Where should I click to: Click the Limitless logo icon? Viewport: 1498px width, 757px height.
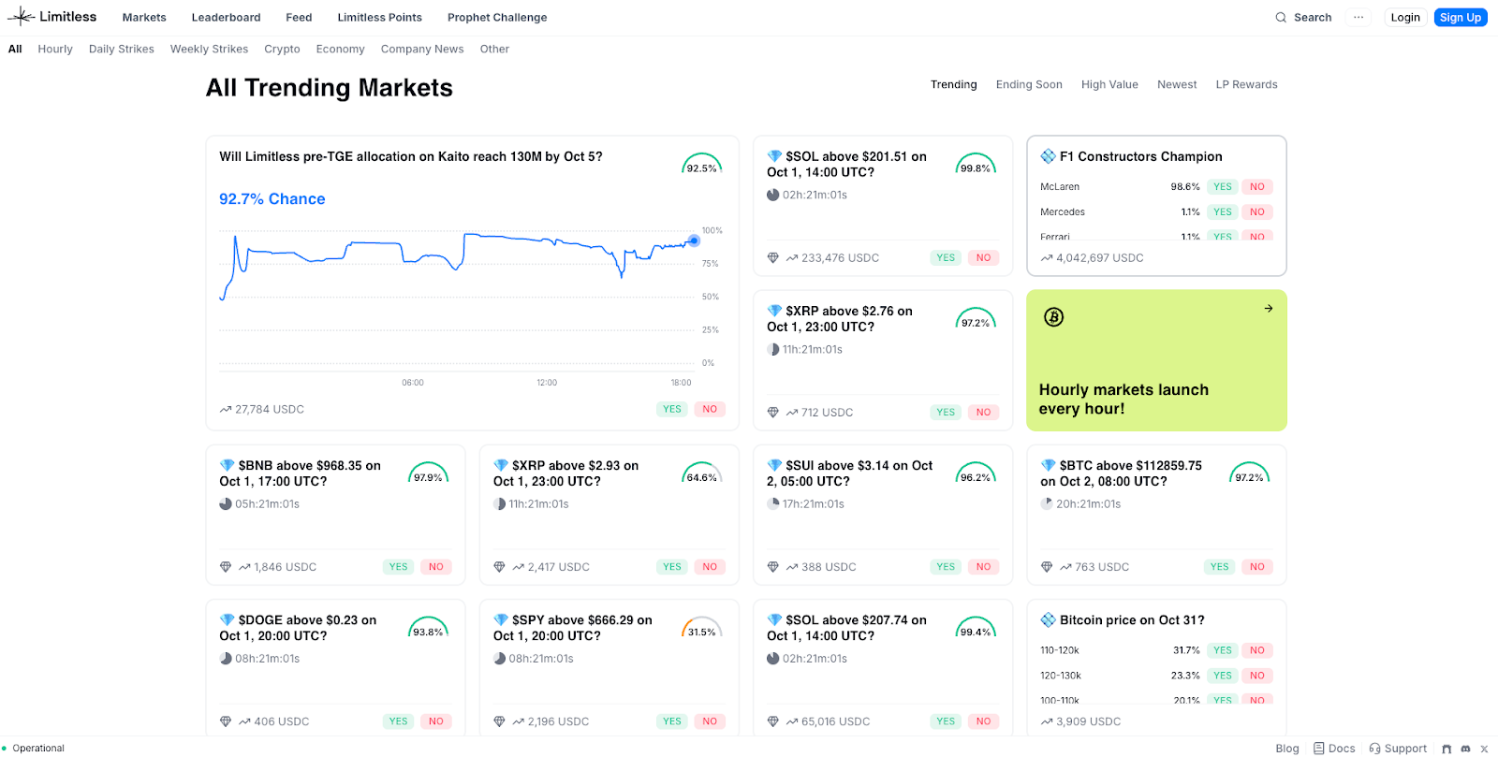21,17
